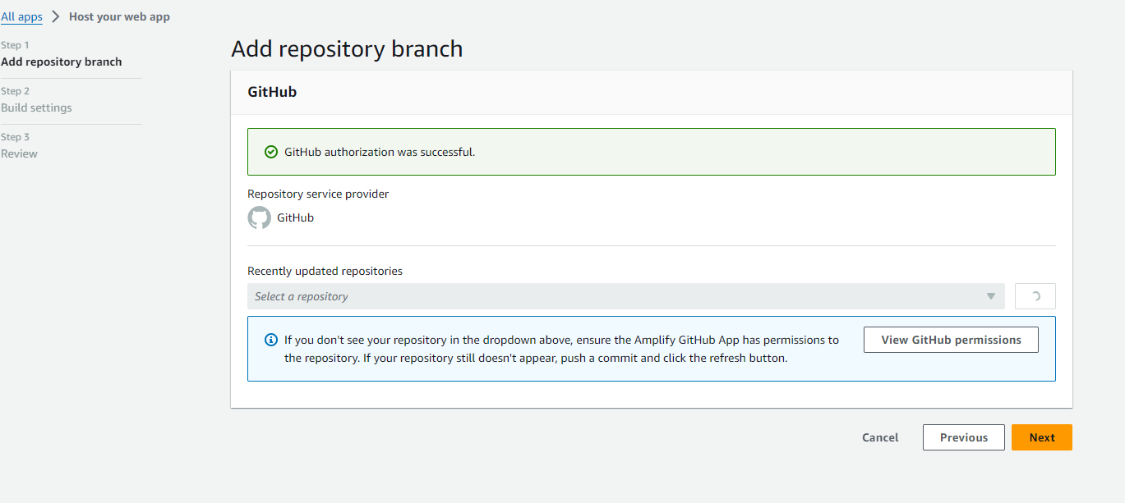Click the Add repository branch page heading
The height and width of the screenshot is (503, 1125).
tap(347, 49)
